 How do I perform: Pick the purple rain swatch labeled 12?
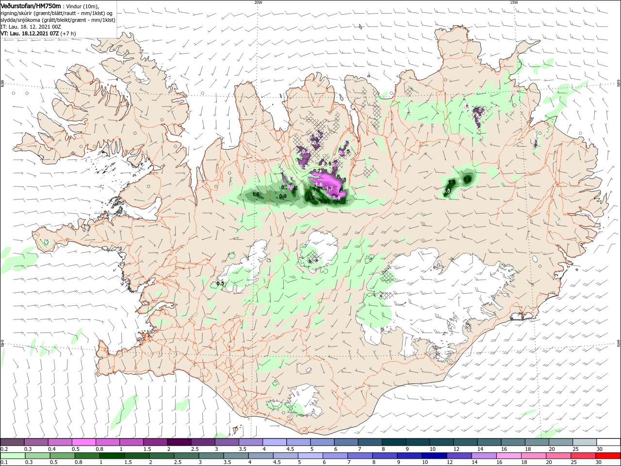click(459, 456)
